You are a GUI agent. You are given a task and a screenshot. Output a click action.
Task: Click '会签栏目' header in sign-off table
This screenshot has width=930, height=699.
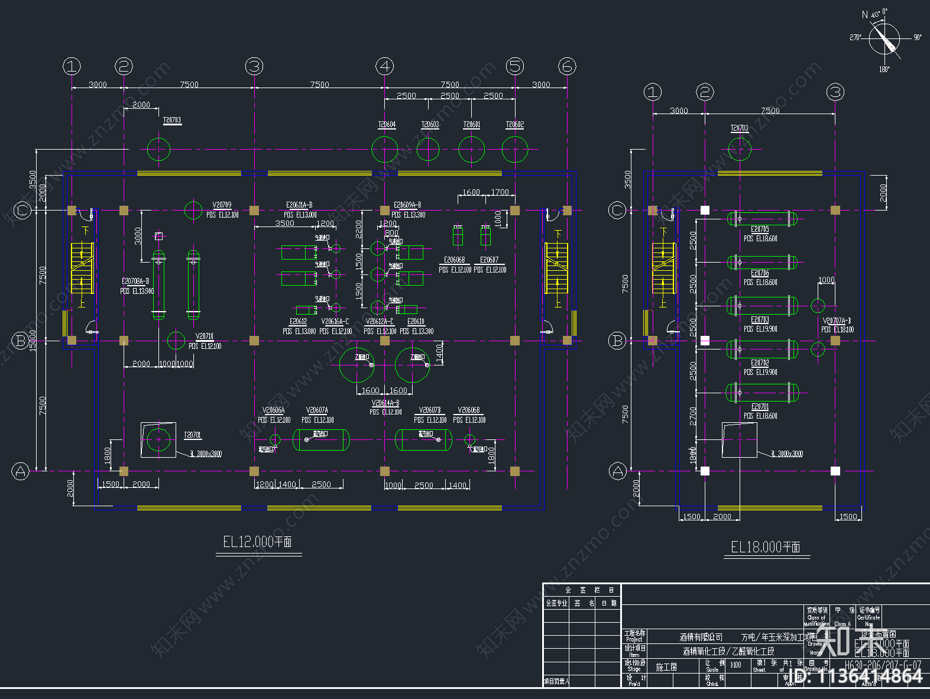click(x=590, y=590)
